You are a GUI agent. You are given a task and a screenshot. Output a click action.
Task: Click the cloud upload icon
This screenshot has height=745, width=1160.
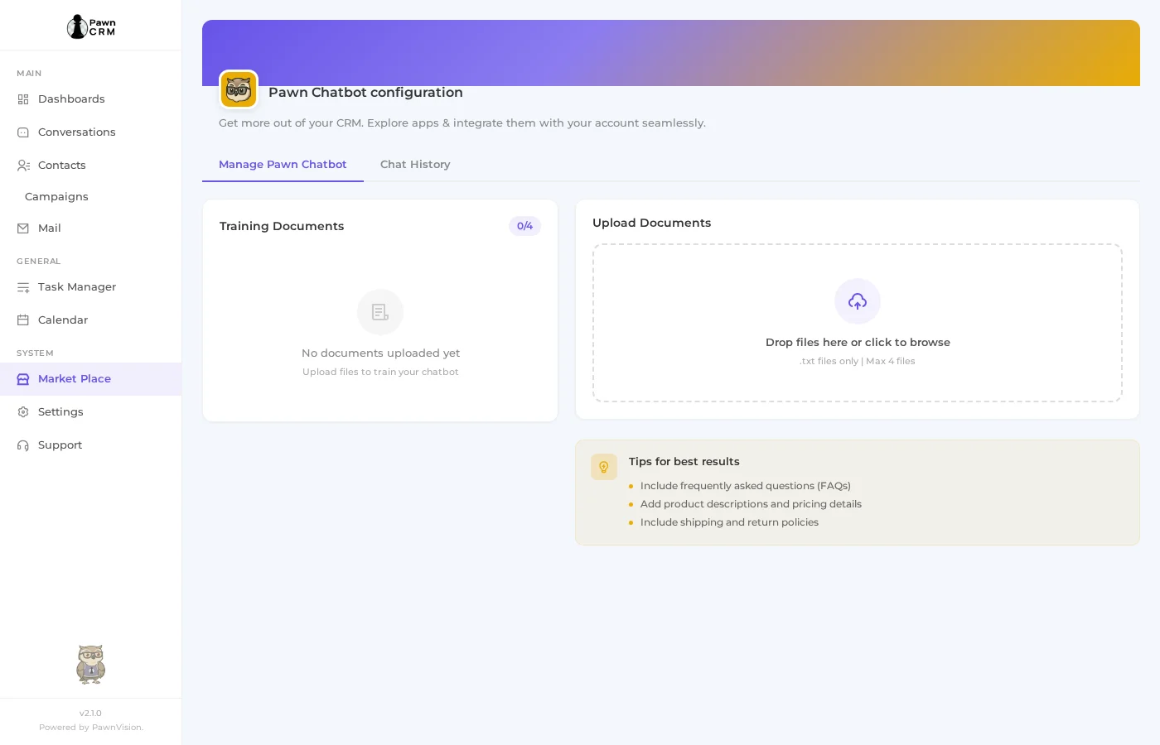point(858,301)
